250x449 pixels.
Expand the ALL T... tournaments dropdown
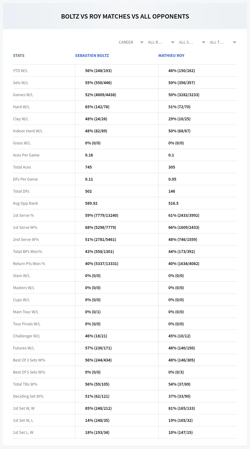[223, 42]
